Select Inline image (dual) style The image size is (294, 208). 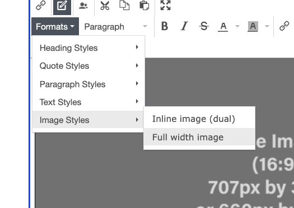(x=199, y=119)
